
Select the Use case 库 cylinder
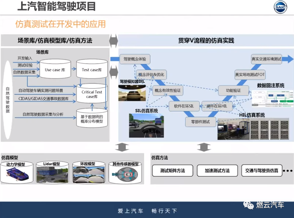pyautogui.click(x=55, y=69)
